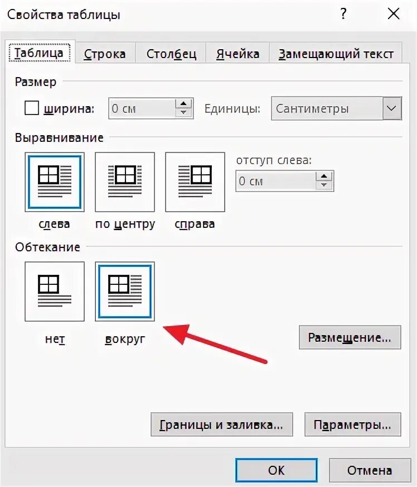Decrease left indent 'отступ слева' value
Viewport: 417px width, 487px height.
tap(324, 185)
